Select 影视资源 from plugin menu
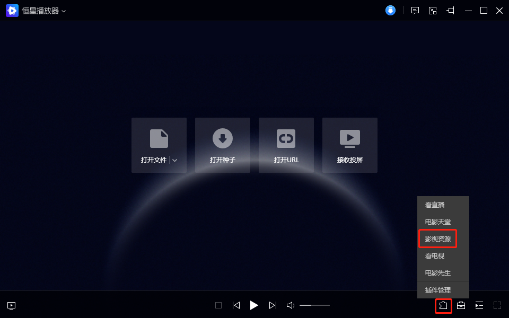Viewport: 509px width, 318px height. pyautogui.click(x=443, y=238)
